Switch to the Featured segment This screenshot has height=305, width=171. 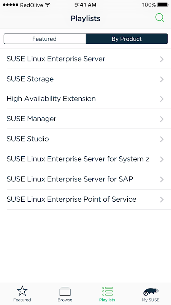(44, 39)
